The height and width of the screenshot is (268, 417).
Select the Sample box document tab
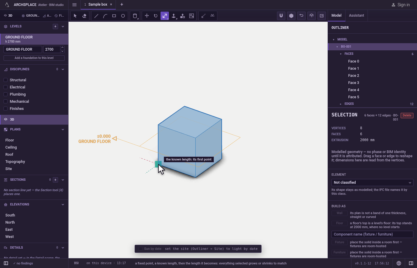coord(98,4)
